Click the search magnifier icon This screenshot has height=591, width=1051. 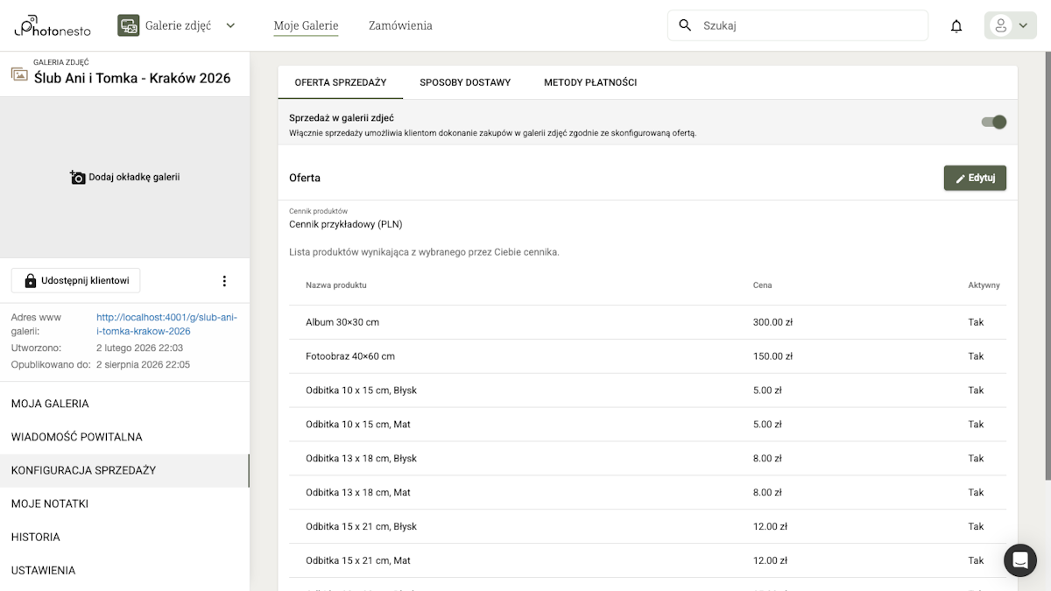point(685,25)
